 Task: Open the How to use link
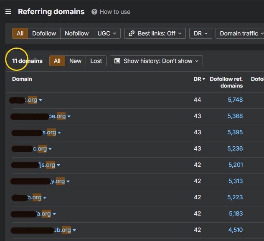115,12
